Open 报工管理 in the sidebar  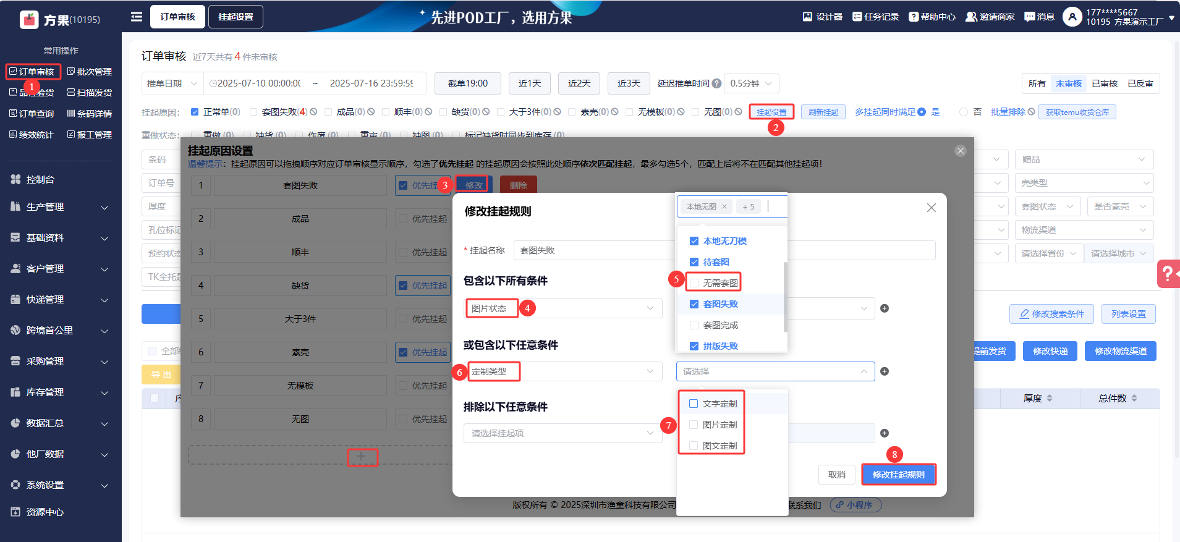pos(90,135)
